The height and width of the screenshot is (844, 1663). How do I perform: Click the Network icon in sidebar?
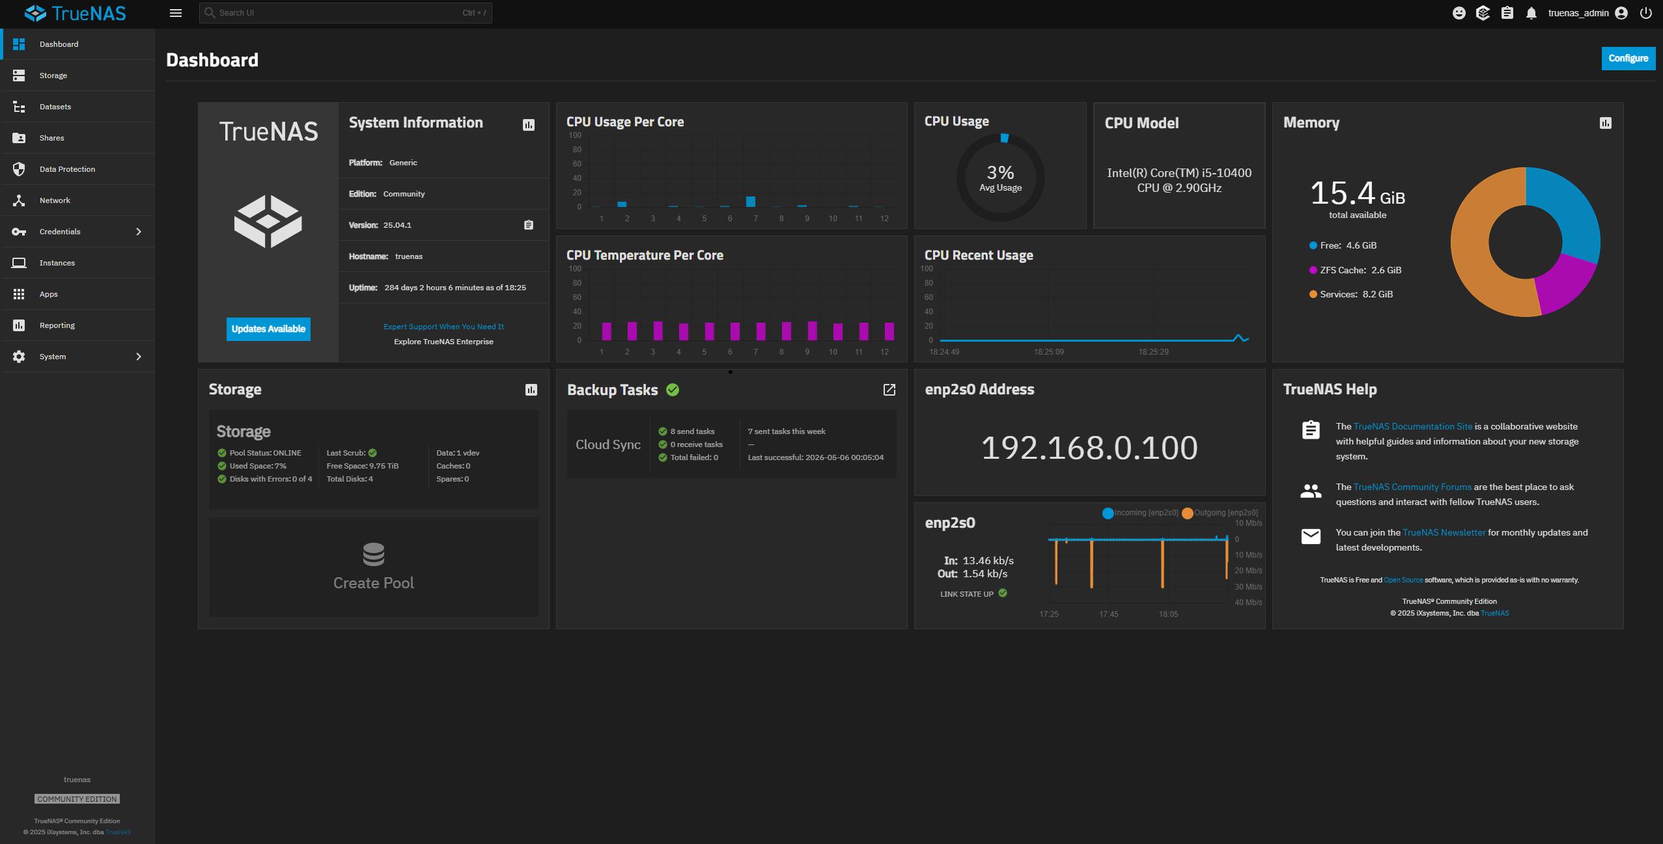point(19,200)
